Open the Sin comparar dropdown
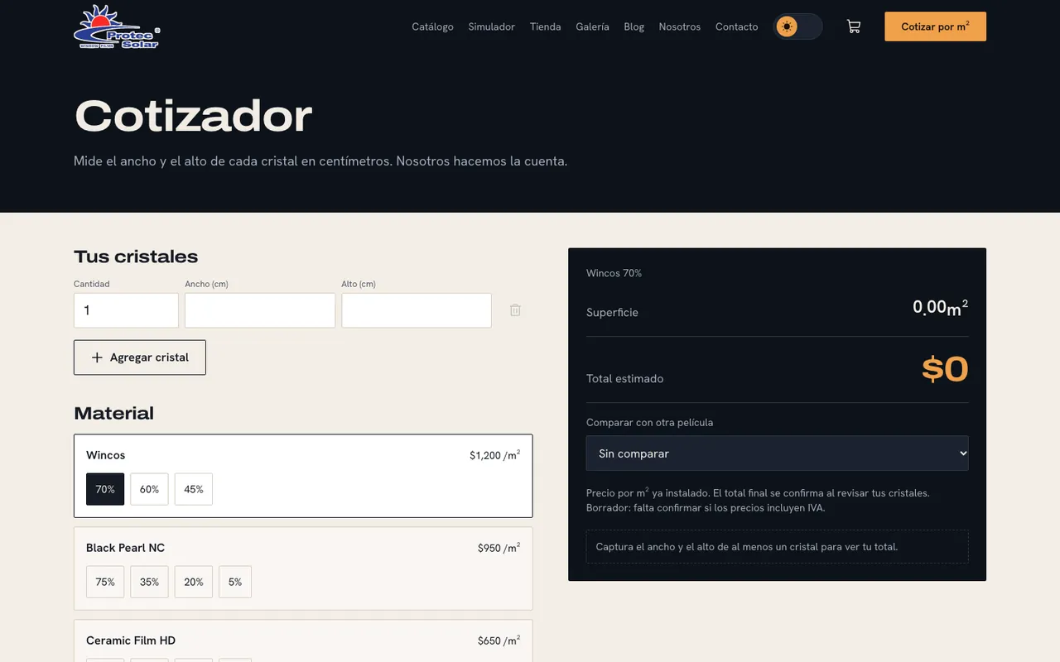 777,453
